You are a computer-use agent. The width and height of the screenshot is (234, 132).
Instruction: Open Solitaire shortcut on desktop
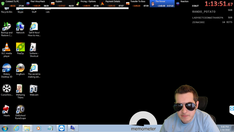click(x=34, y=50)
